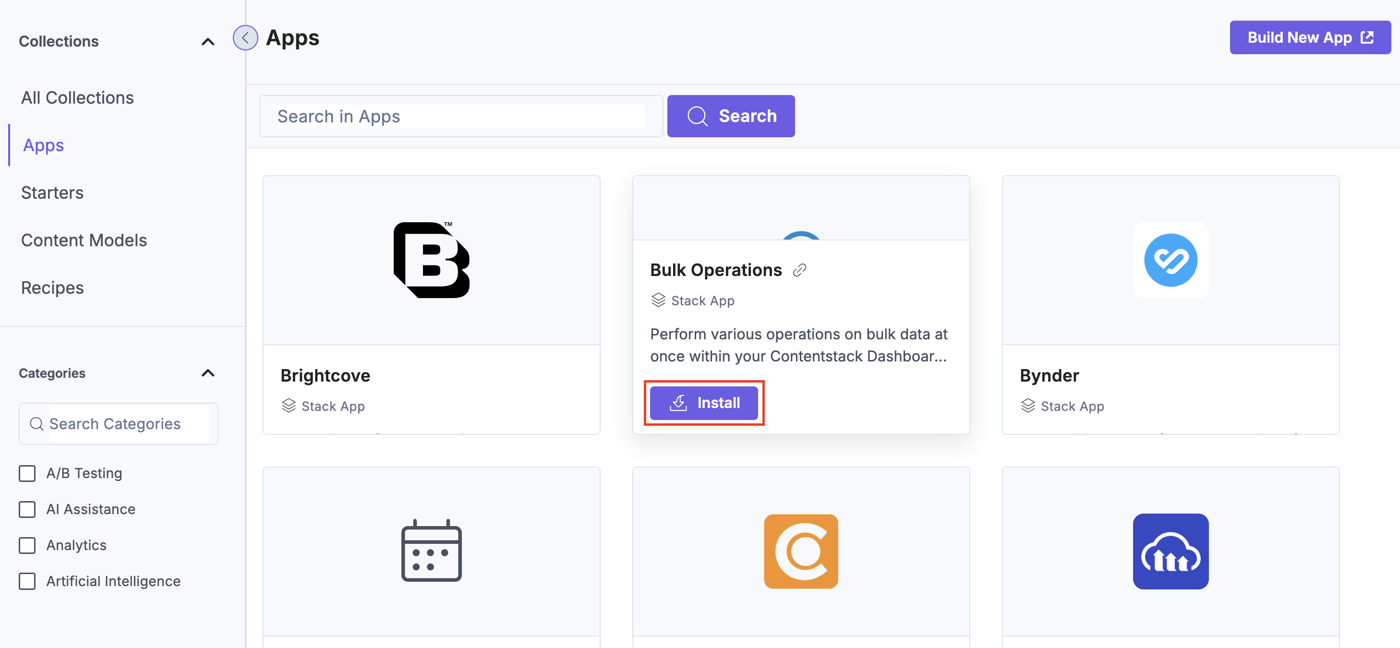The height and width of the screenshot is (648, 1400).
Task: Collapse the Categories section chevron
Action: click(207, 373)
